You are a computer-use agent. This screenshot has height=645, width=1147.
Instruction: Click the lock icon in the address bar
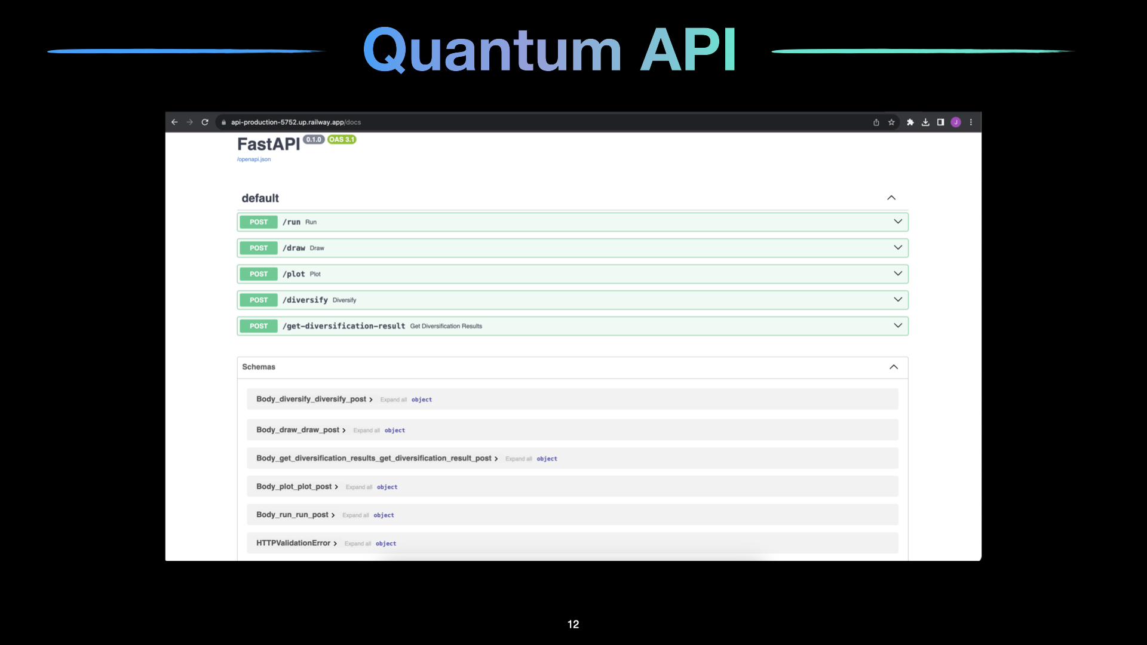(223, 122)
